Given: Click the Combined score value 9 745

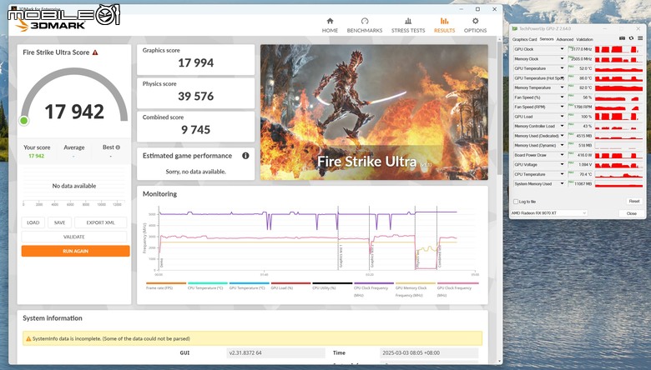Looking at the screenshot, I should [195, 130].
